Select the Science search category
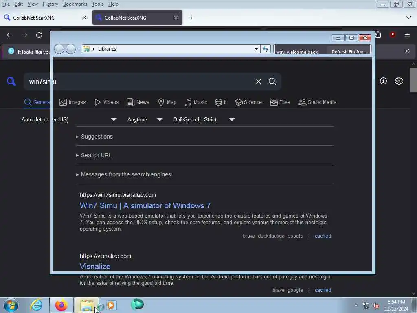This screenshot has width=417, height=313. (248, 102)
